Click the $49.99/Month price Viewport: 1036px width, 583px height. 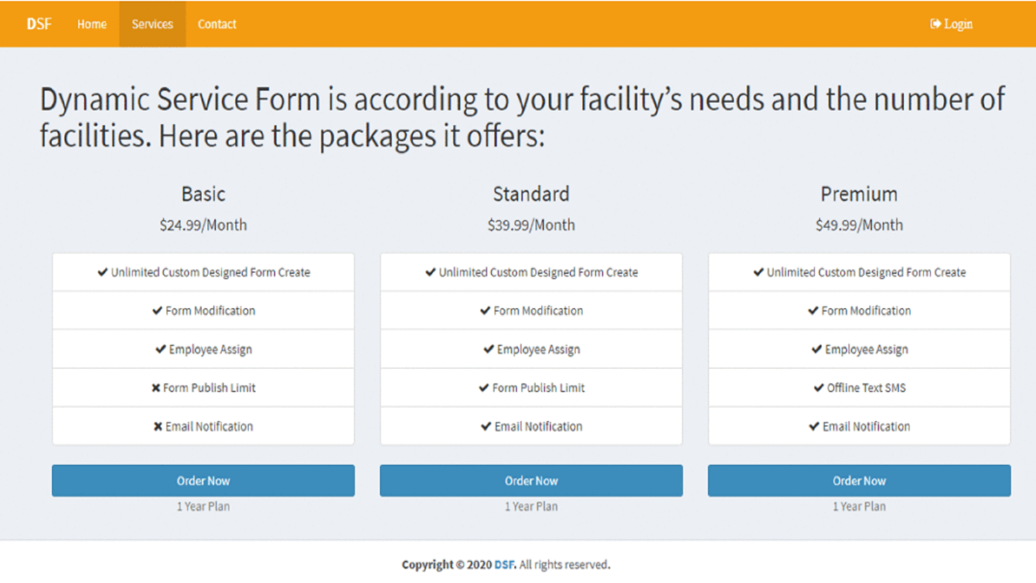[860, 225]
